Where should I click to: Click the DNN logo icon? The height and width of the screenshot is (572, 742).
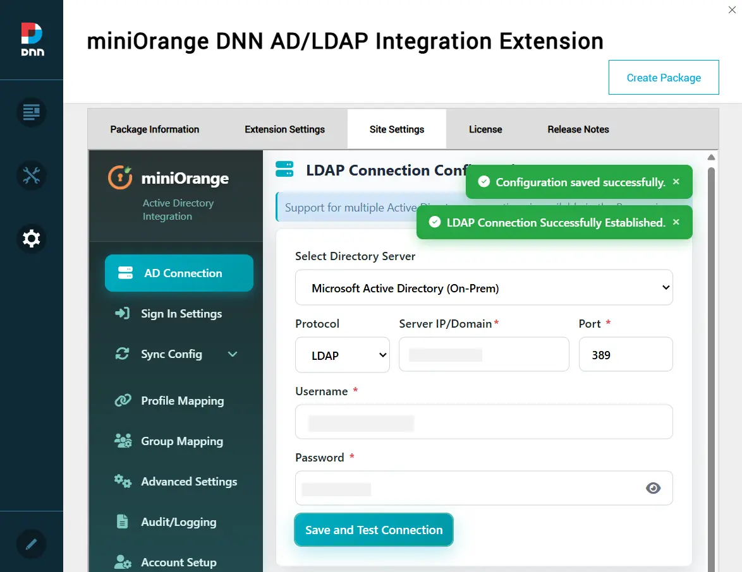coord(32,39)
